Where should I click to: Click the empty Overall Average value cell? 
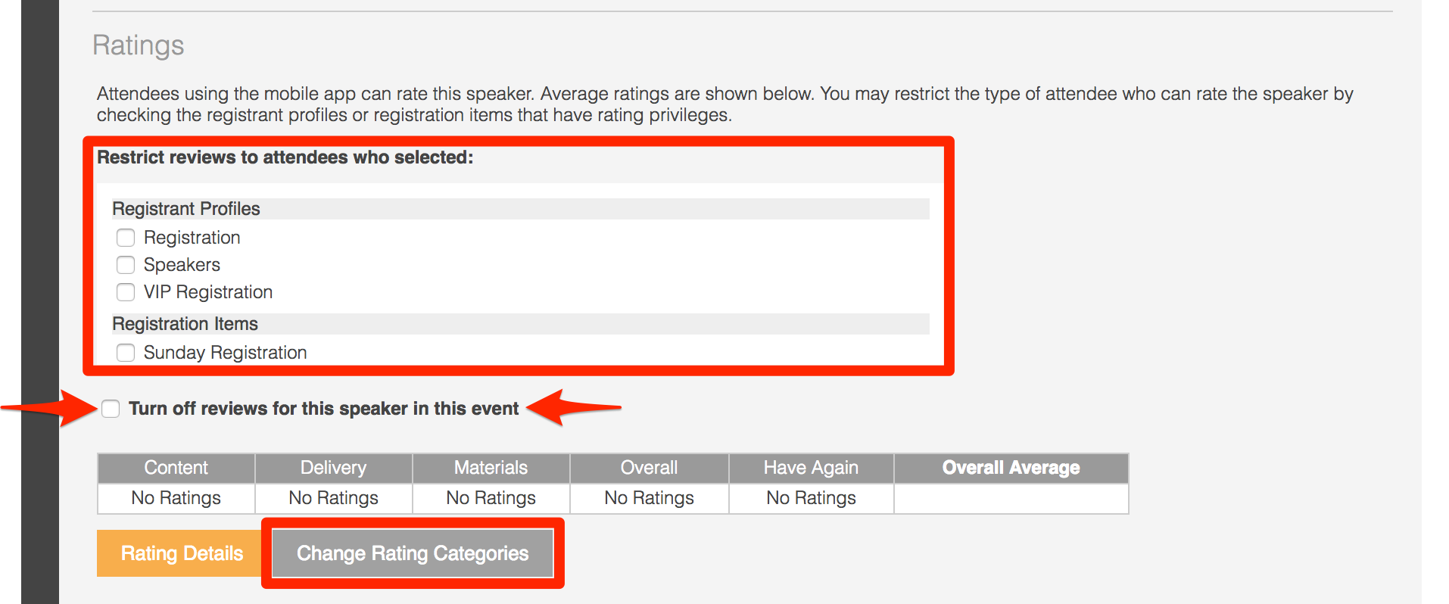[x=1011, y=498]
